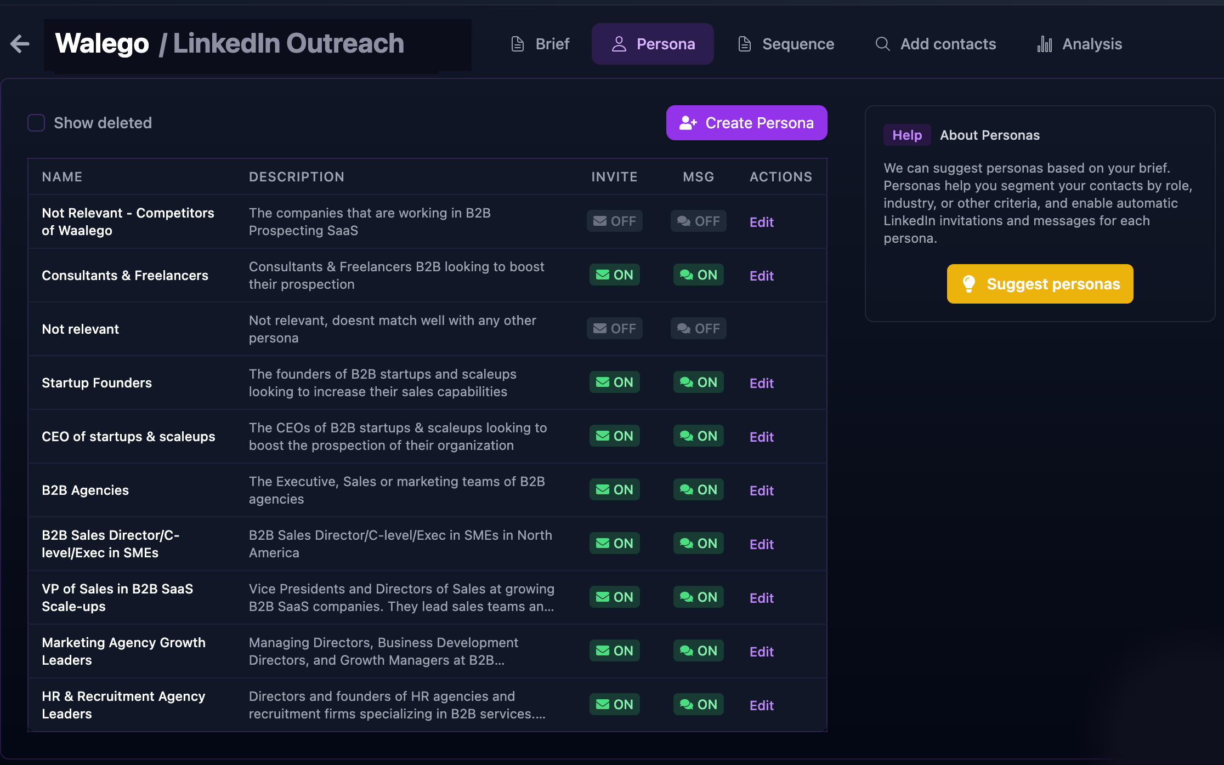Viewport: 1224px width, 765px height.
Task: Go back using the left arrow icon
Action: pyautogui.click(x=20, y=44)
